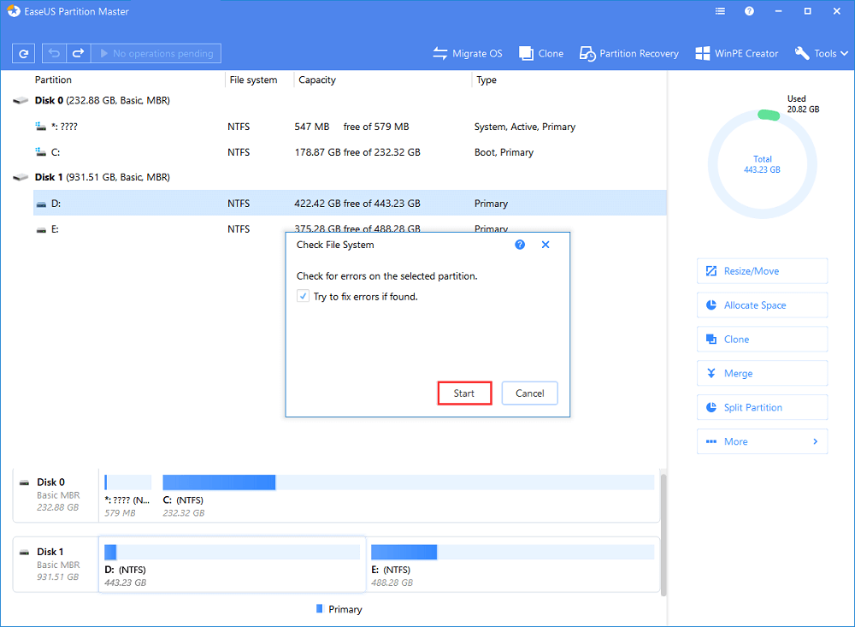Viewport: 855px width, 627px height.
Task: Click the D: partition bar on Disk 1
Action: coord(232,552)
